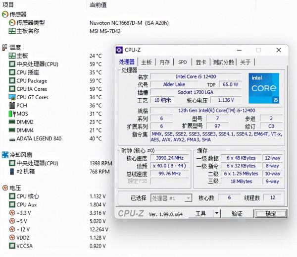Image resolution: width=297 pixels, height=257 pixels.
Task: Click the 确定 button
Action: click(271, 214)
